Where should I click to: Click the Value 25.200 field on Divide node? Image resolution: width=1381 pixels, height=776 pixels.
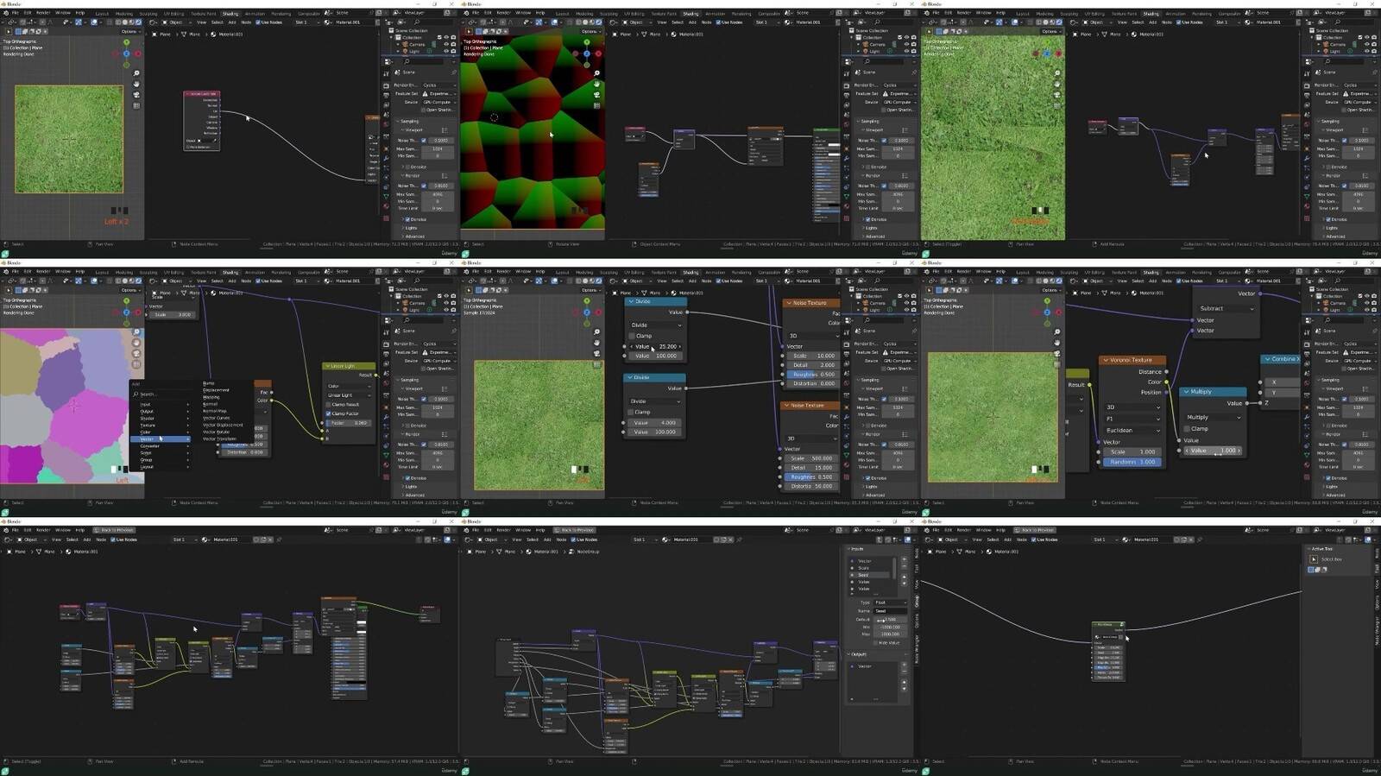[x=653, y=346]
